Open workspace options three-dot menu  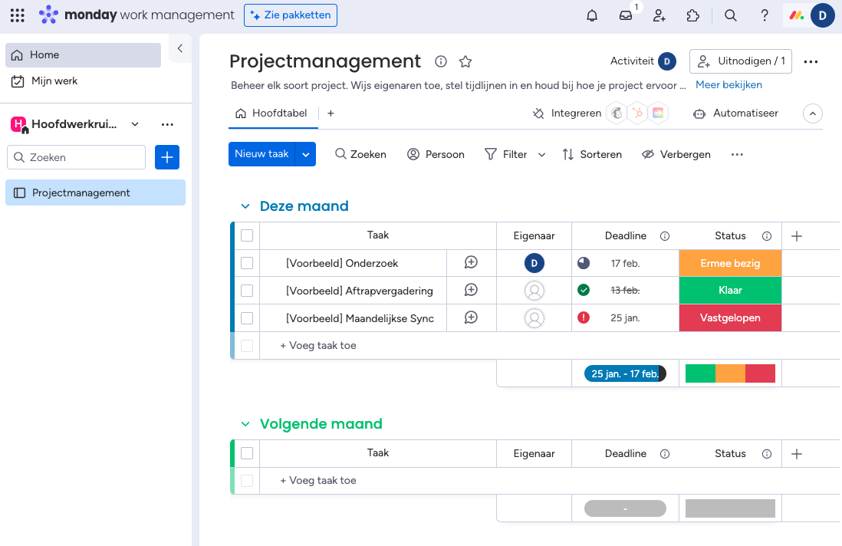(x=167, y=124)
